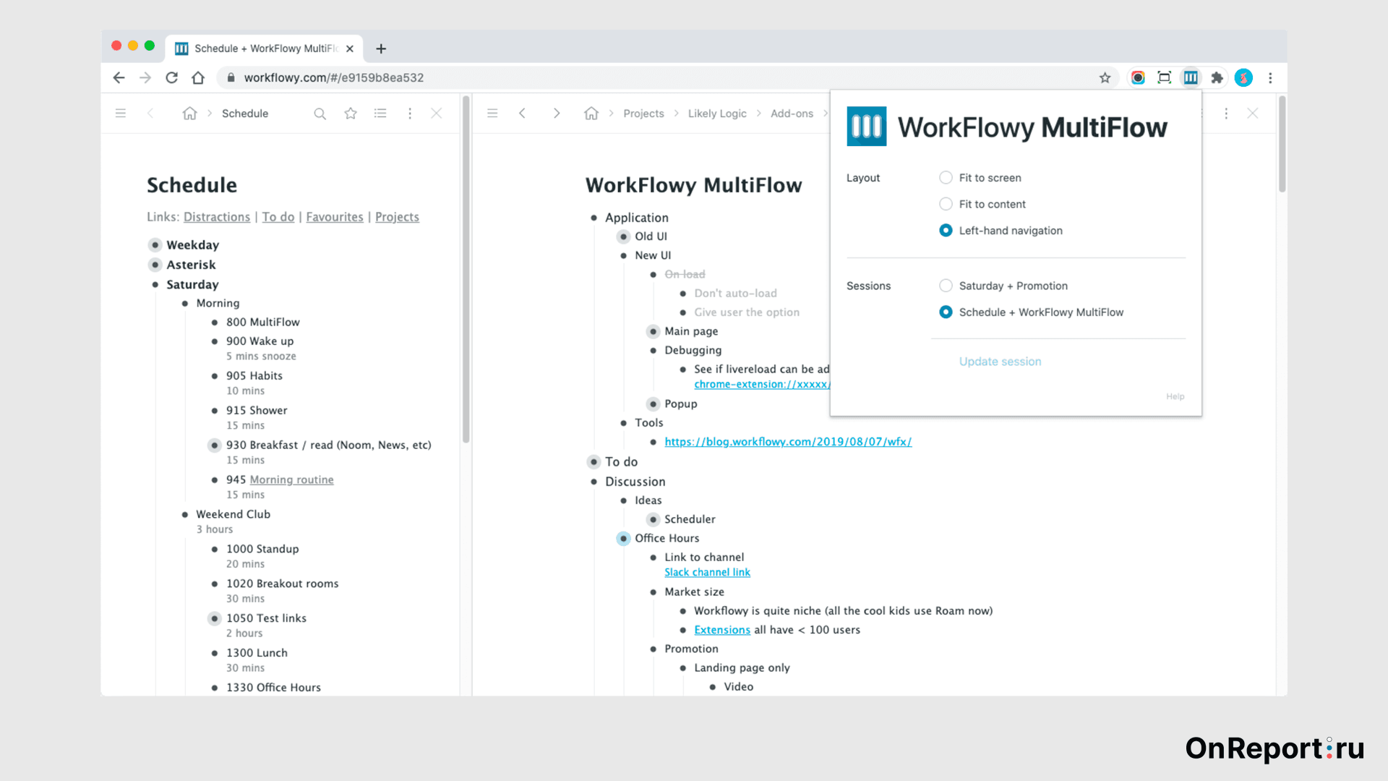Click the browser forward arrow
This screenshot has width=1388, height=781.
tap(145, 78)
